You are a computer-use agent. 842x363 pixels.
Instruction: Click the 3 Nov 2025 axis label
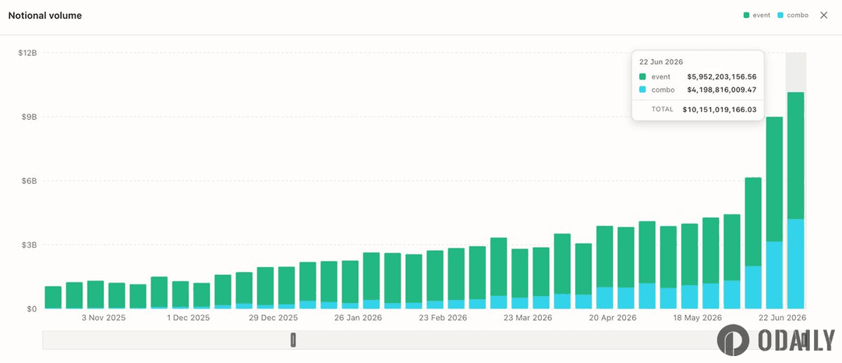tap(103, 318)
